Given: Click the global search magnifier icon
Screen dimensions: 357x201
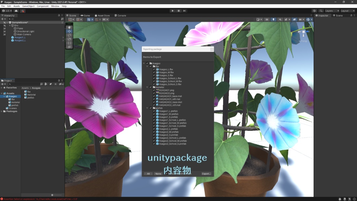Looking at the screenshot, I should click(321, 11).
